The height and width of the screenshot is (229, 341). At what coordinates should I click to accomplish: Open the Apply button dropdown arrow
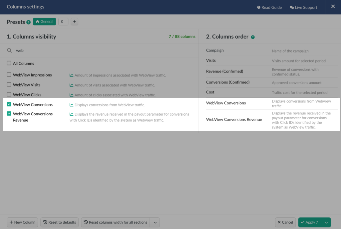(x=326, y=222)
